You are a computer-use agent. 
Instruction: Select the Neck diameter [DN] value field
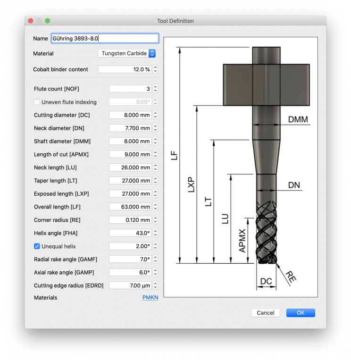pos(130,128)
